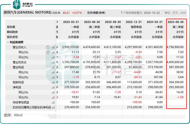Click the 第四季报 report label
This screenshot has height=128, width=190.
click(x=136, y=27)
